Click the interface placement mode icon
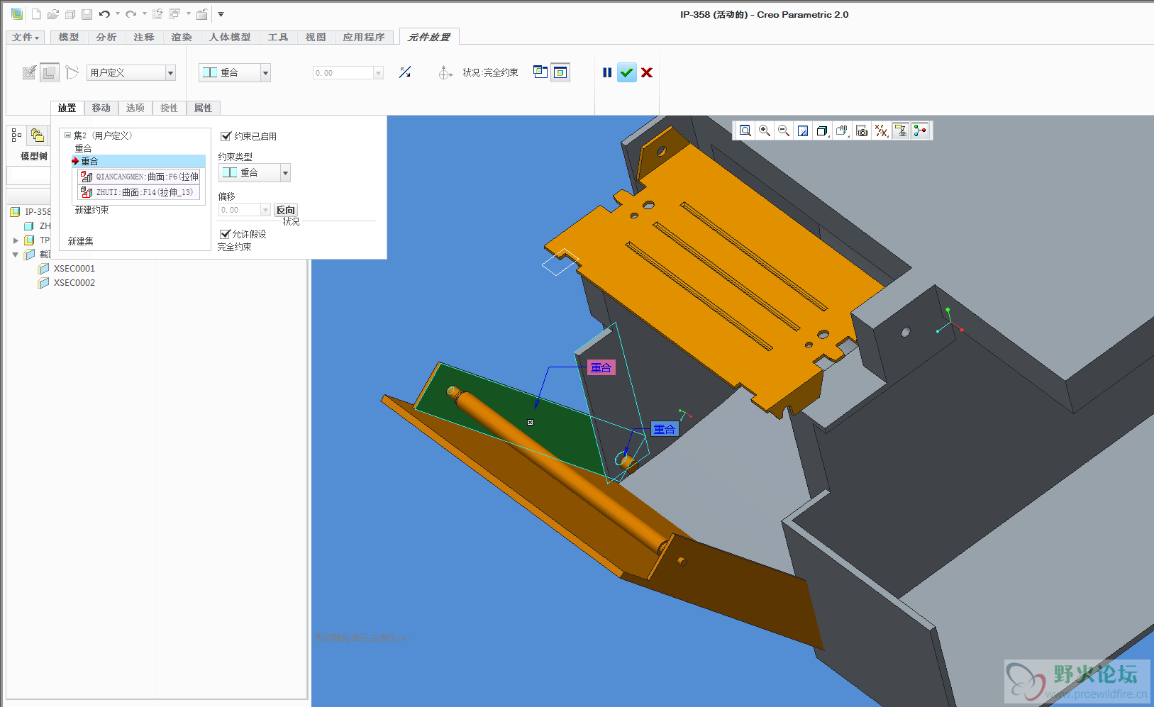 [x=29, y=72]
